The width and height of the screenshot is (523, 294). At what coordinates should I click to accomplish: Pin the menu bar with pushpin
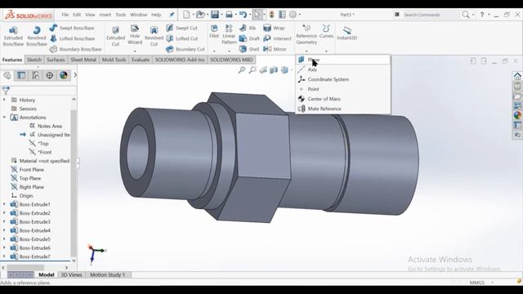(172, 15)
